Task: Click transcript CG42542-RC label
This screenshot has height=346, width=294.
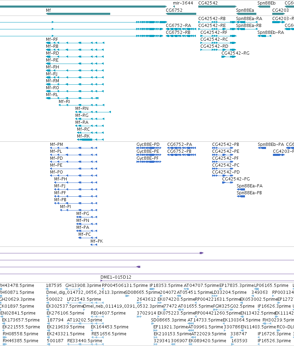Action: pos(214,39)
